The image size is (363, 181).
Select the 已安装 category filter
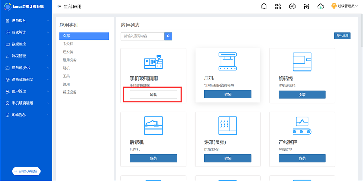click(68, 52)
